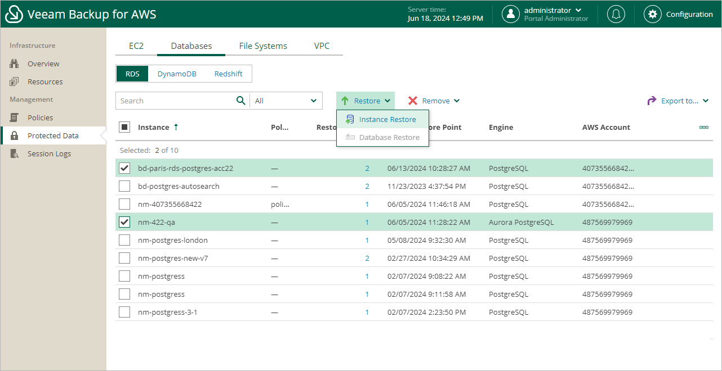Switch to the Redshift sub-tab
The width and height of the screenshot is (722, 371).
tap(229, 74)
